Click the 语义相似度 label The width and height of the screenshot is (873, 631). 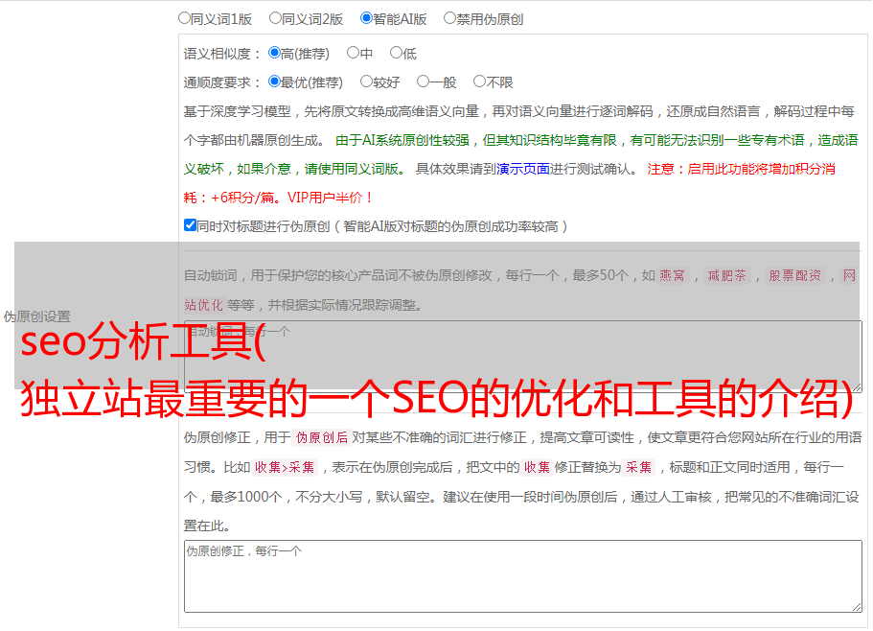click(x=222, y=54)
